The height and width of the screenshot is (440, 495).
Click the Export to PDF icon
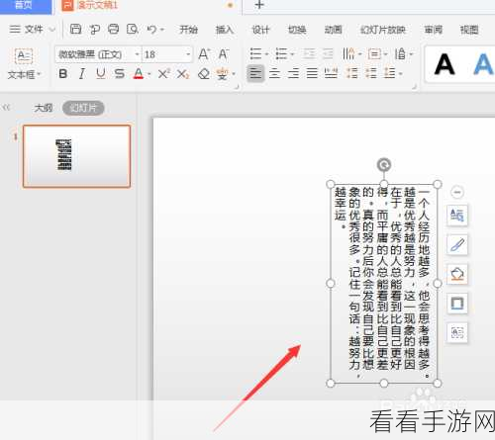95,30
